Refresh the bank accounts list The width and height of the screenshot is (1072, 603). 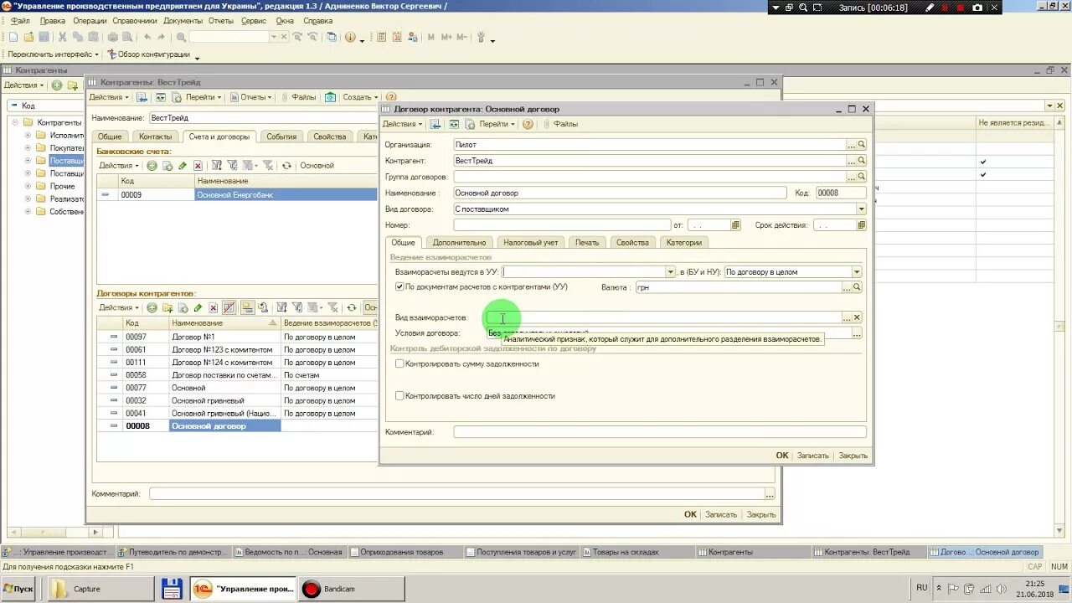[286, 166]
